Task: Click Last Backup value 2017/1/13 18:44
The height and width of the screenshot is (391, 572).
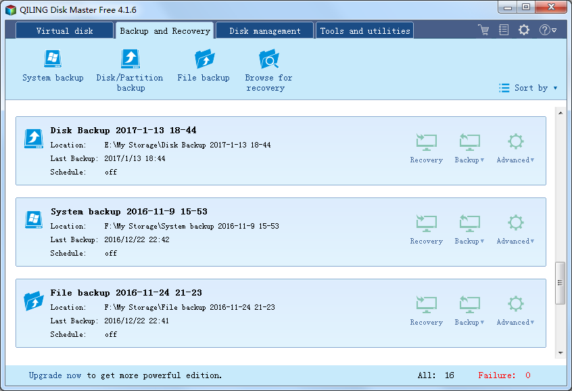Action: point(135,158)
